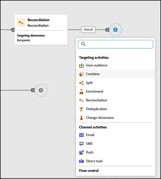Select the Change dimension entry
The width and height of the screenshot is (161, 179).
point(116,118)
